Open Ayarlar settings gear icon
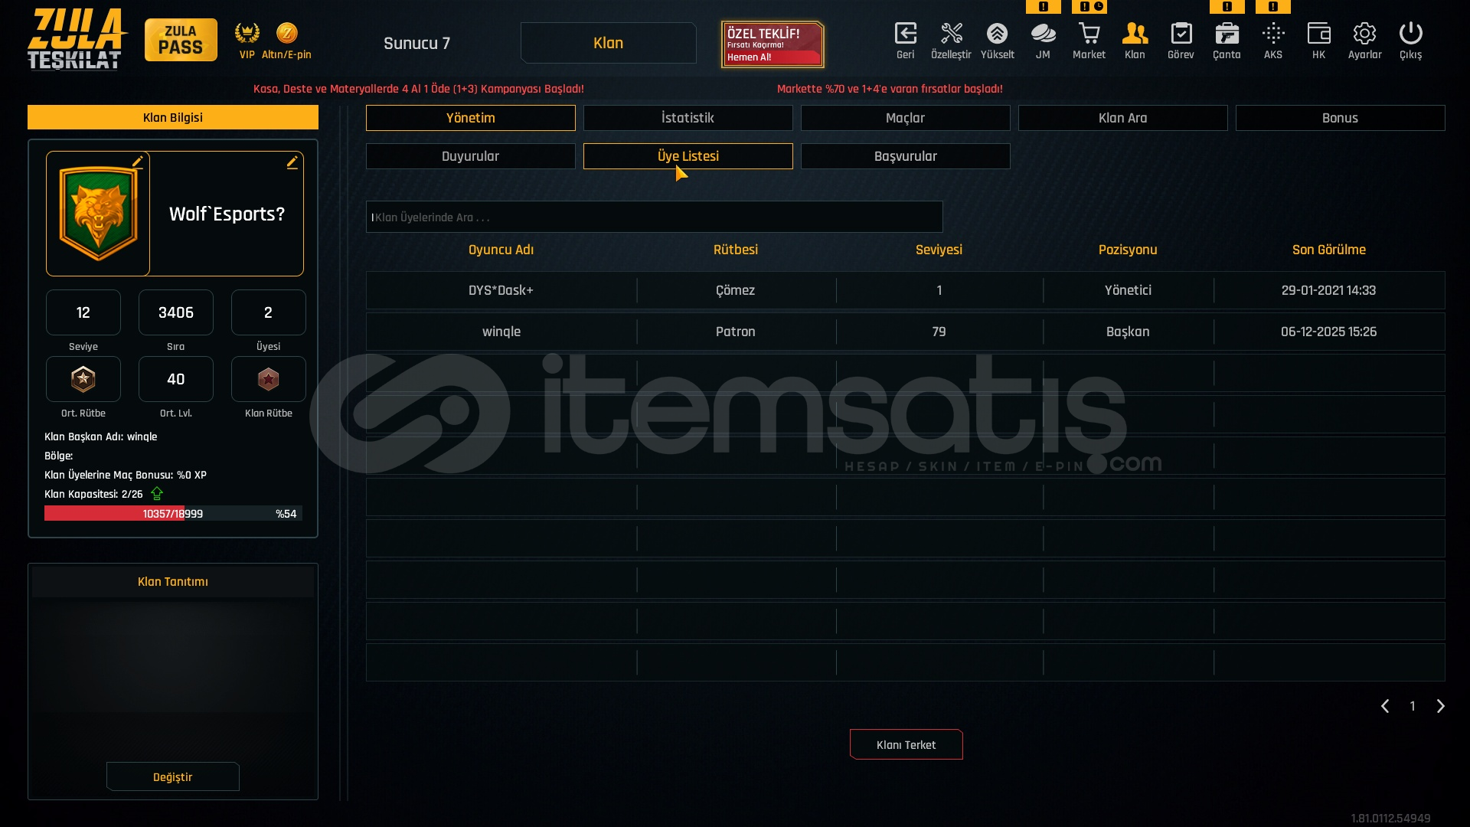 click(1364, 34)
